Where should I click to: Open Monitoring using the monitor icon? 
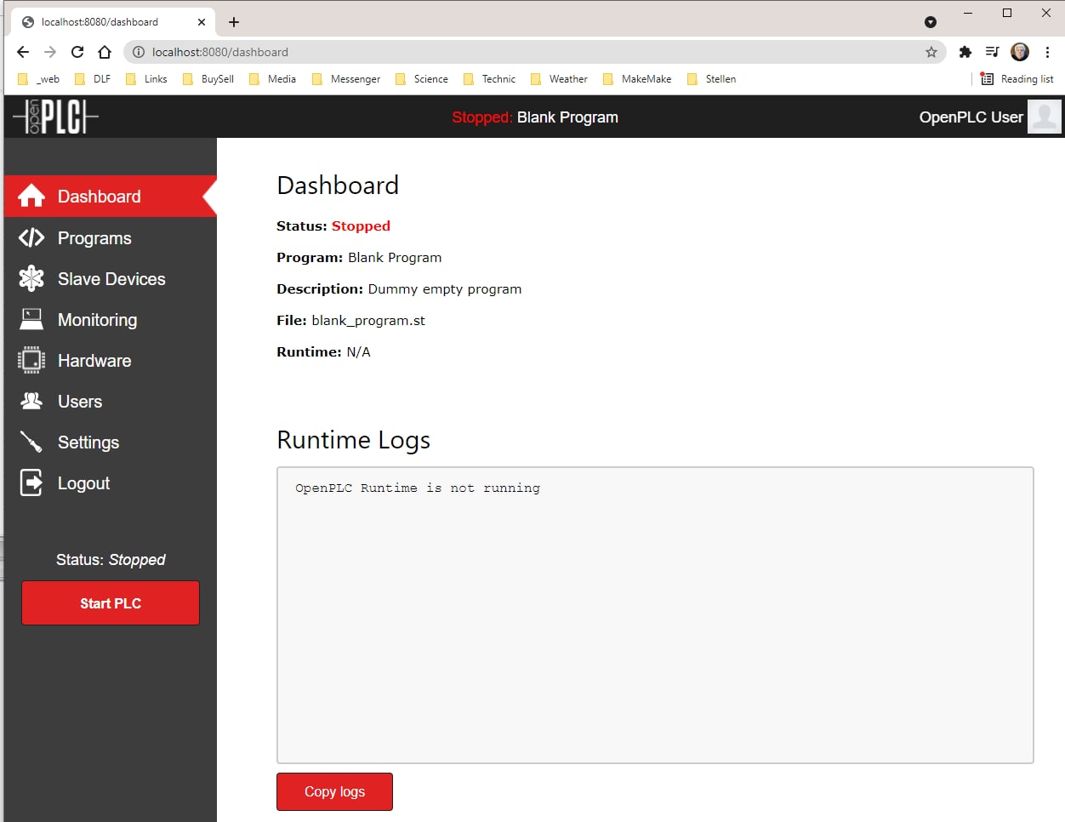pos(31,319)
